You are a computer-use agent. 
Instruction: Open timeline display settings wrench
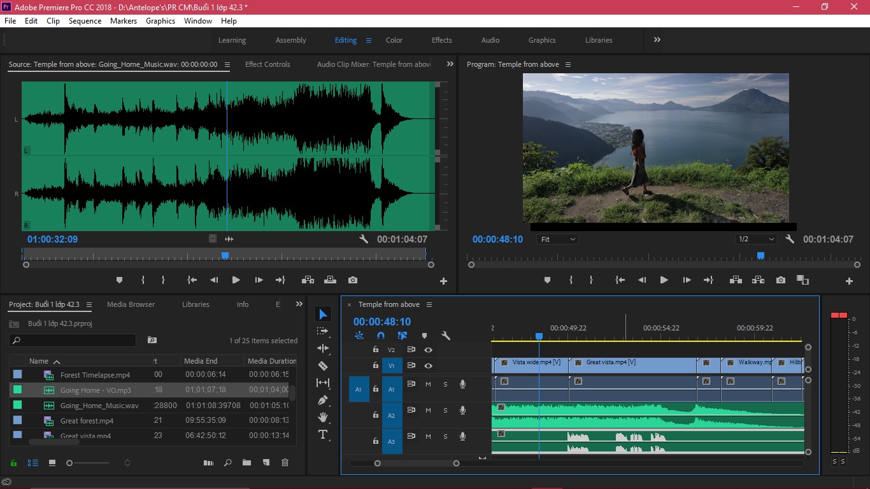[446, 336]
